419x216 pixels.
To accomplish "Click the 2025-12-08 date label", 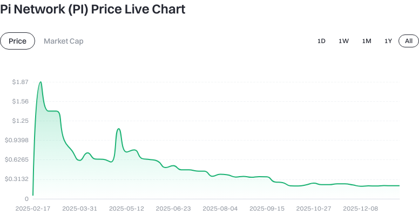I will [361, 208].
